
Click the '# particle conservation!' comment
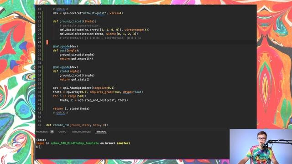(x=79, y=26)
